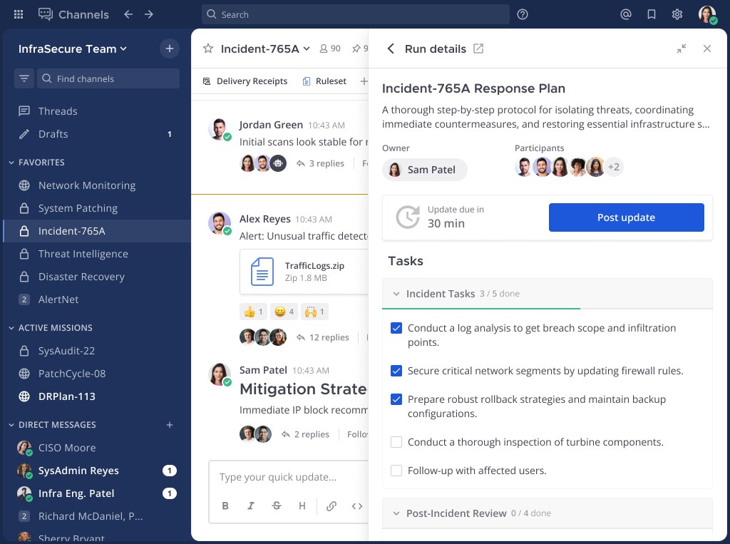The height and width of the screenshot is (544, 730).
Task: Collapse the Favorites section
Action: click(x=11, y=163)
